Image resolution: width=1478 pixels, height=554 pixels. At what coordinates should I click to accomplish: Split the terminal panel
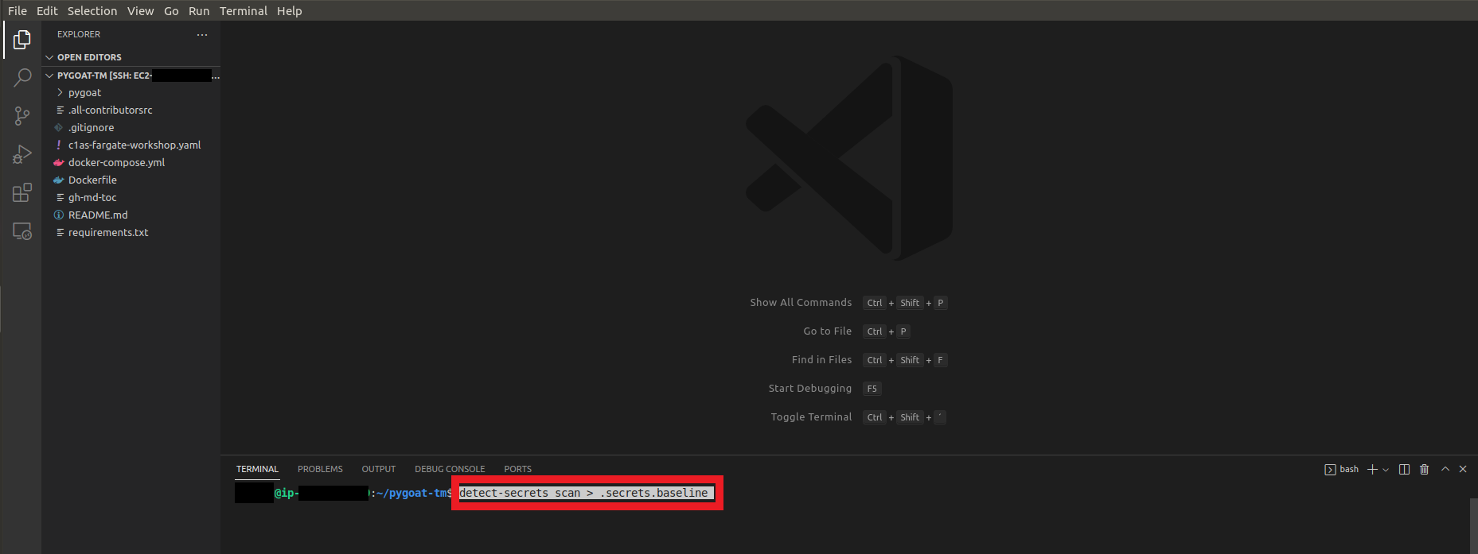tap(1404, 470)
